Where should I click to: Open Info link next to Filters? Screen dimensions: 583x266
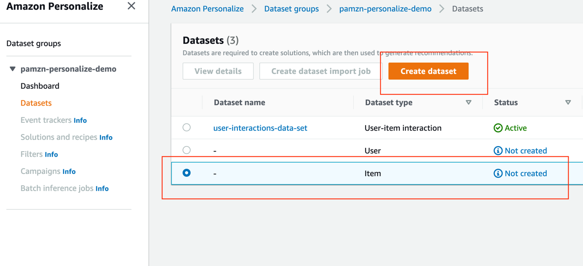point(51,154)
